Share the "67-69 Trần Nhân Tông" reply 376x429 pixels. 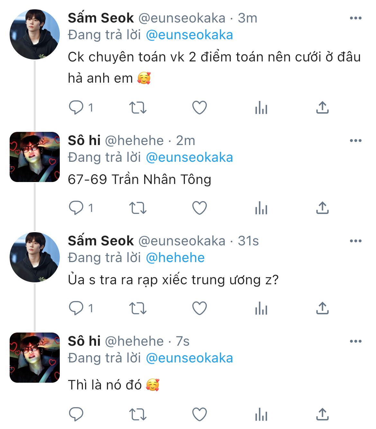322,208
